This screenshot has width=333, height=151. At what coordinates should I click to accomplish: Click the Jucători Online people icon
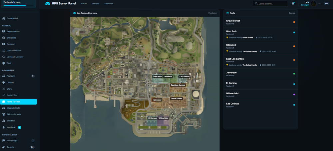4,50
